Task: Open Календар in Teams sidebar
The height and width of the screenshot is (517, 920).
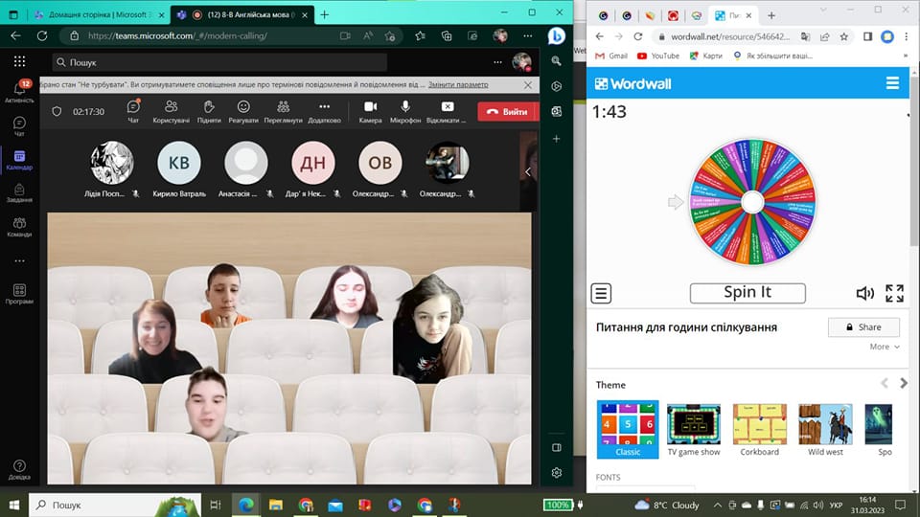Action: pyautogui.click(x=19, y=159)
